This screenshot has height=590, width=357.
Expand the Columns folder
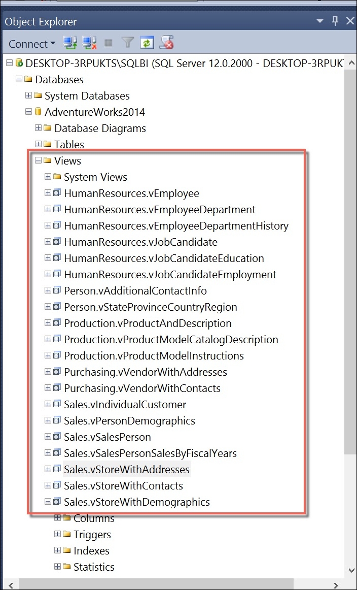point(57,518)
